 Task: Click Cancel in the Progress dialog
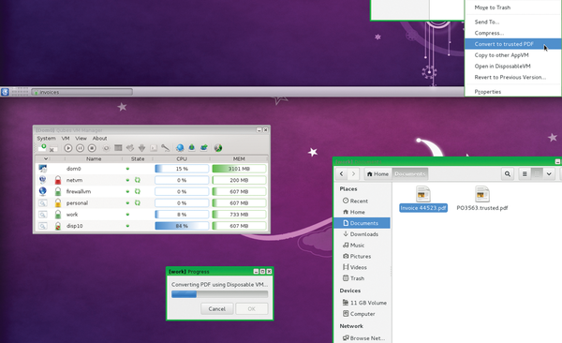coord(217,309)
